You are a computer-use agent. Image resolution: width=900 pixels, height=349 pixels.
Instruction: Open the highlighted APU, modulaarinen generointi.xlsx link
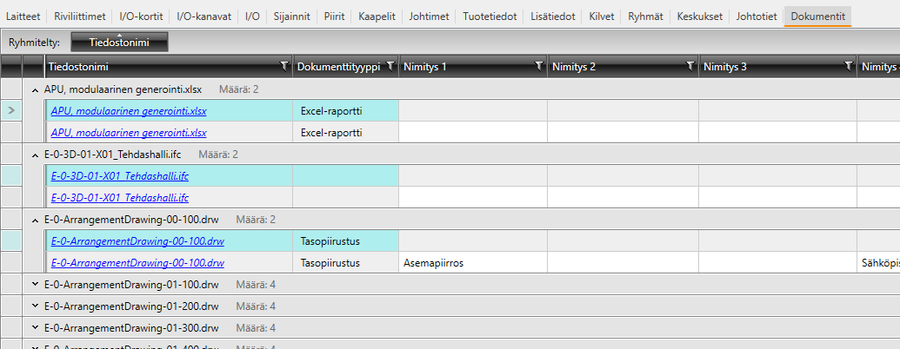click(x=129, y=110)
